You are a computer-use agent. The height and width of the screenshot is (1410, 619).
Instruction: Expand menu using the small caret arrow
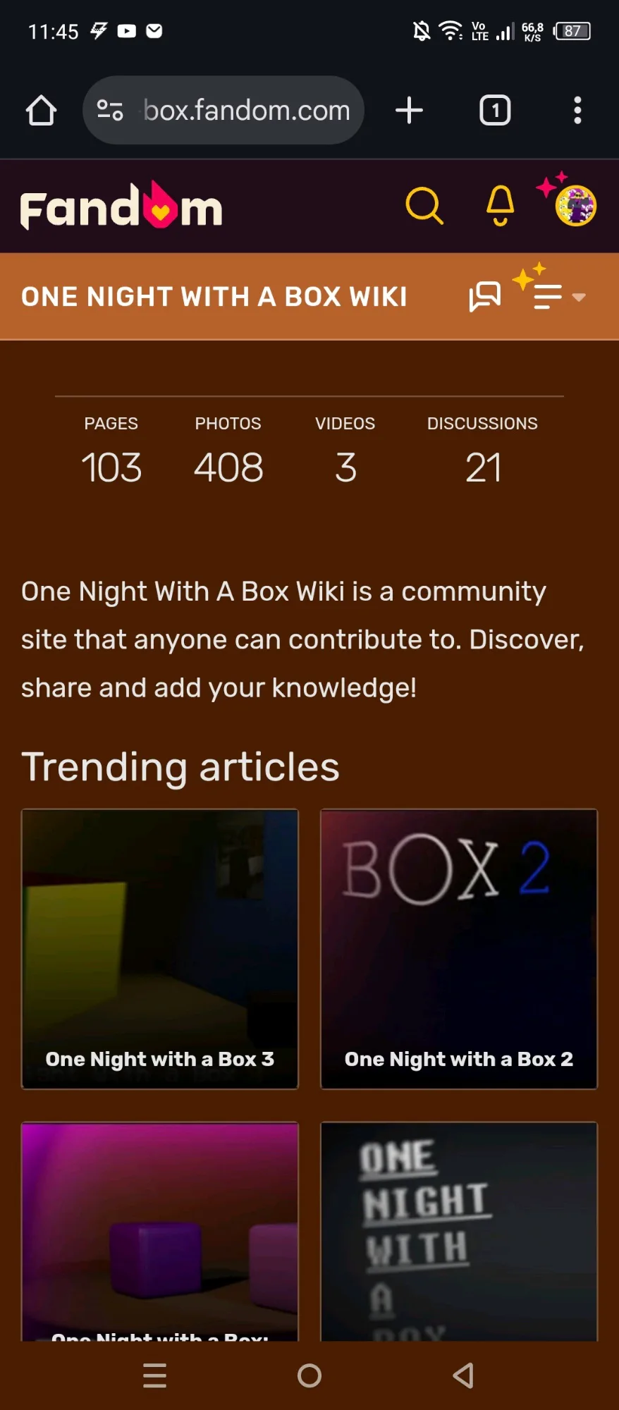(x=579, y=297)
